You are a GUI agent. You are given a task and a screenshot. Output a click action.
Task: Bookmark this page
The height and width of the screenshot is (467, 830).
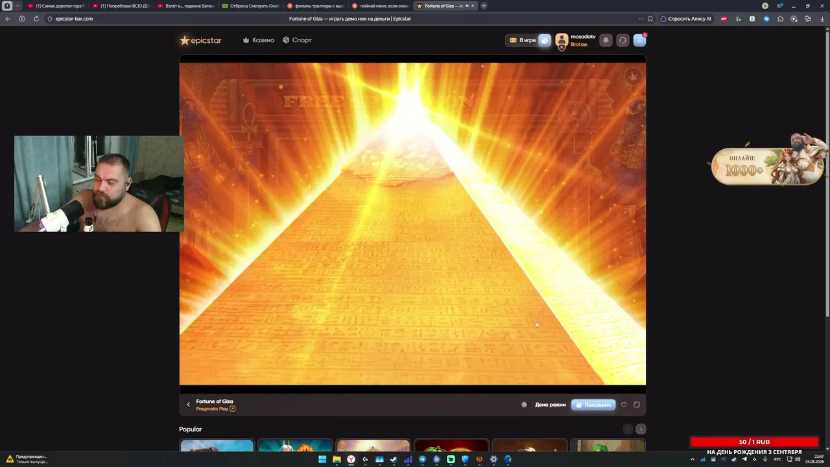[x=650, y=19]
